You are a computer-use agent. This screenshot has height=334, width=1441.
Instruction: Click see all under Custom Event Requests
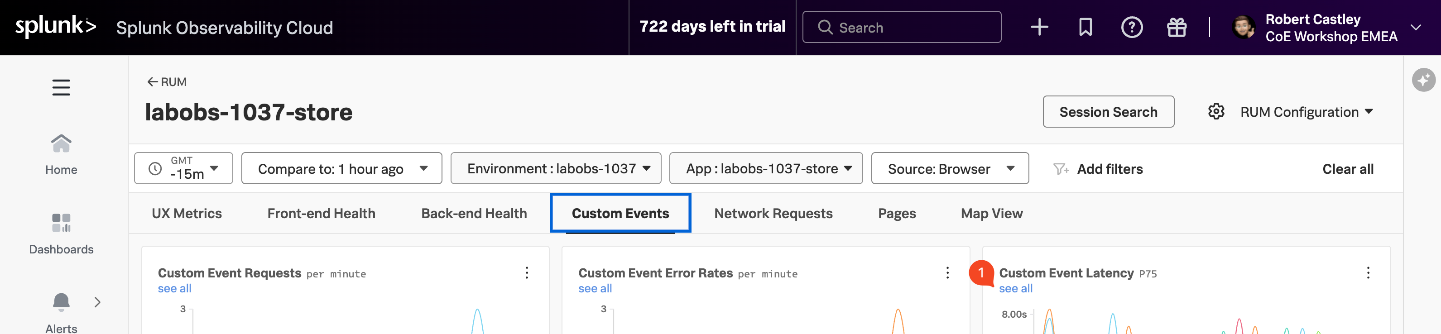pos(174,289)
